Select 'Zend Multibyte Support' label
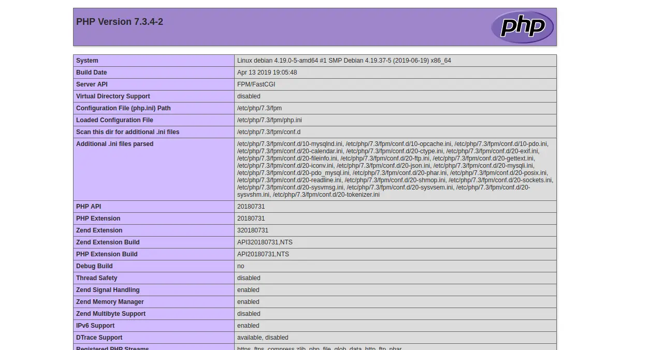The height and width of the screenshot is (350, 648). [x=111, y=314]
